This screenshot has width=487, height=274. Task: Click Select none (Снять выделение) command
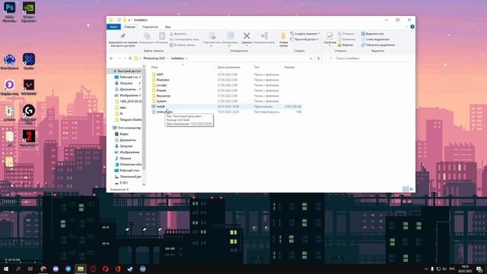375,39
